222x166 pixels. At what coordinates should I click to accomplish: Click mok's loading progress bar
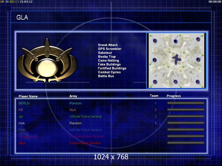(186, 123)
